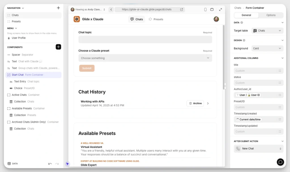Click into the Chat topic field

[145, 39]
